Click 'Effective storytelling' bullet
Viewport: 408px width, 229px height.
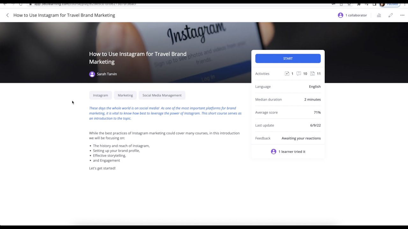coord(109,156)
